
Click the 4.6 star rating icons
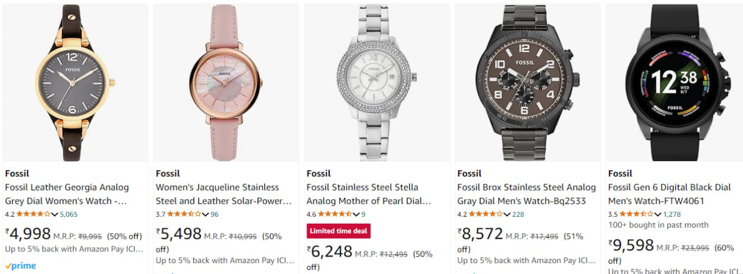(x=336, y=214)
